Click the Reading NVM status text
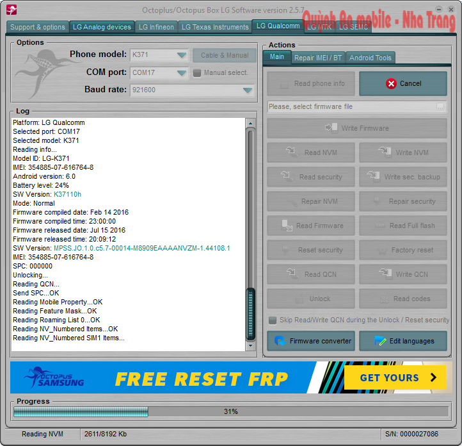 [42, 434]
